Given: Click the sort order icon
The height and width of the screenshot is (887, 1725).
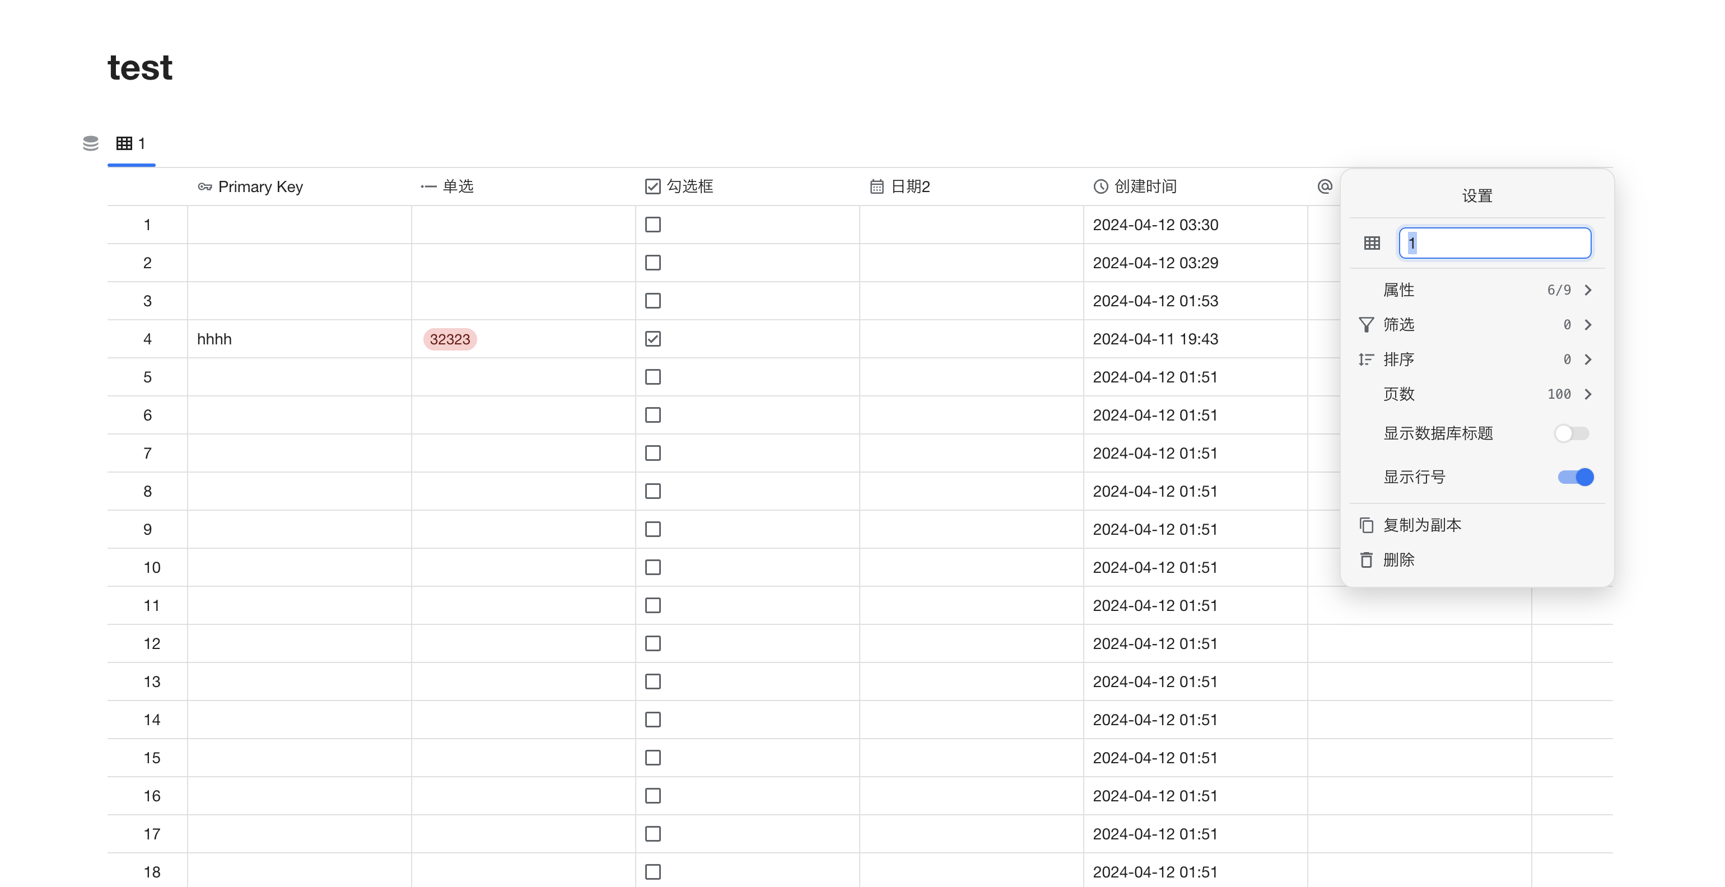Looking at the screenshot, I should click(1366, 360).
